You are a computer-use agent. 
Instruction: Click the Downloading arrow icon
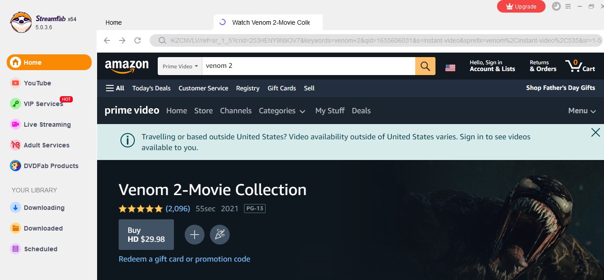[x=16, y=208]
